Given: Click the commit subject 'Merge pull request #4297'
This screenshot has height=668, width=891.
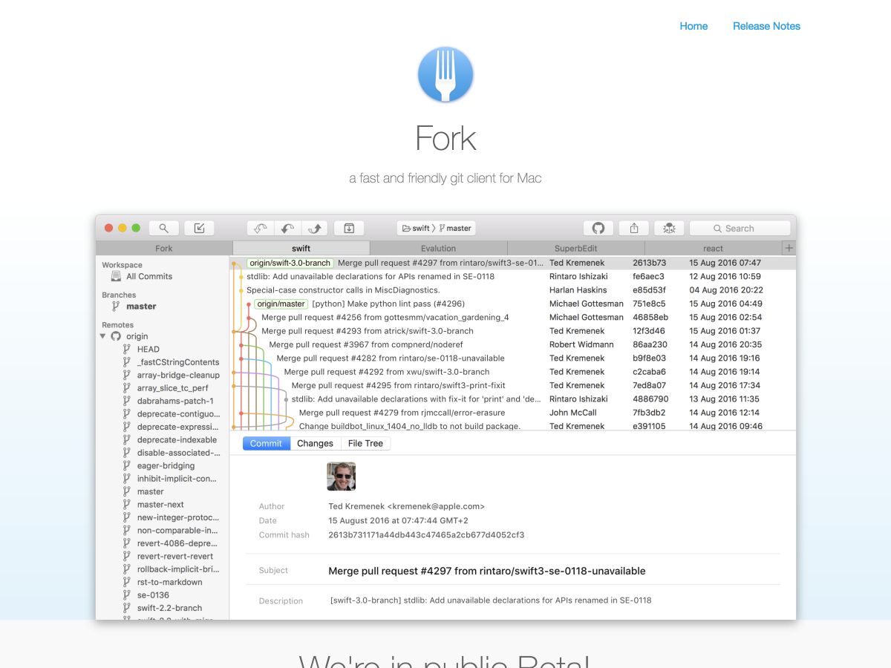Looking at the screenshot, I should [487, 571].
